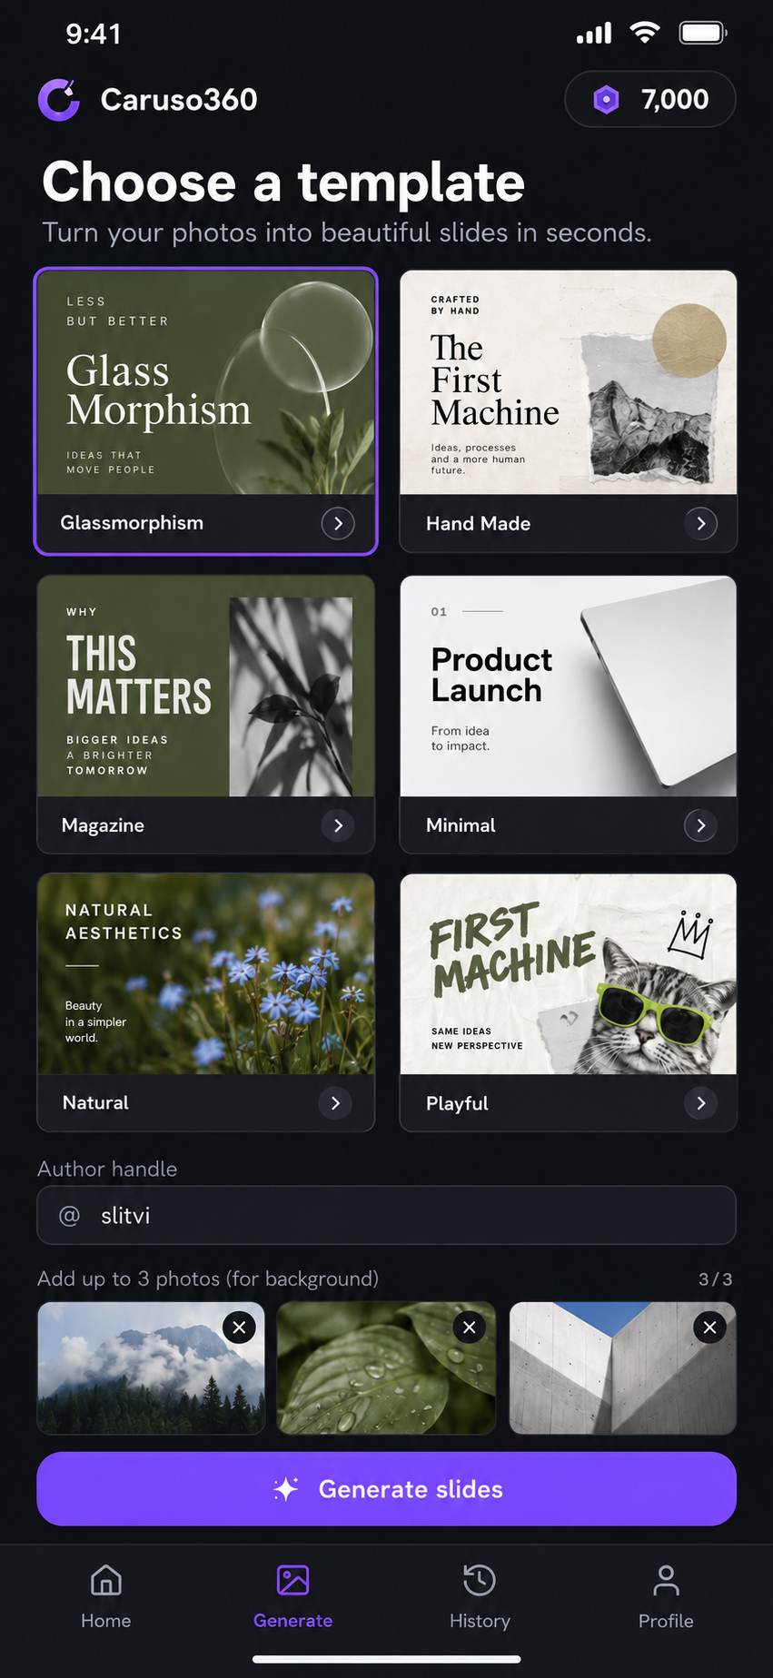Open the mountain clouds background photo

pyautogui.click(x=151, y=1367)
